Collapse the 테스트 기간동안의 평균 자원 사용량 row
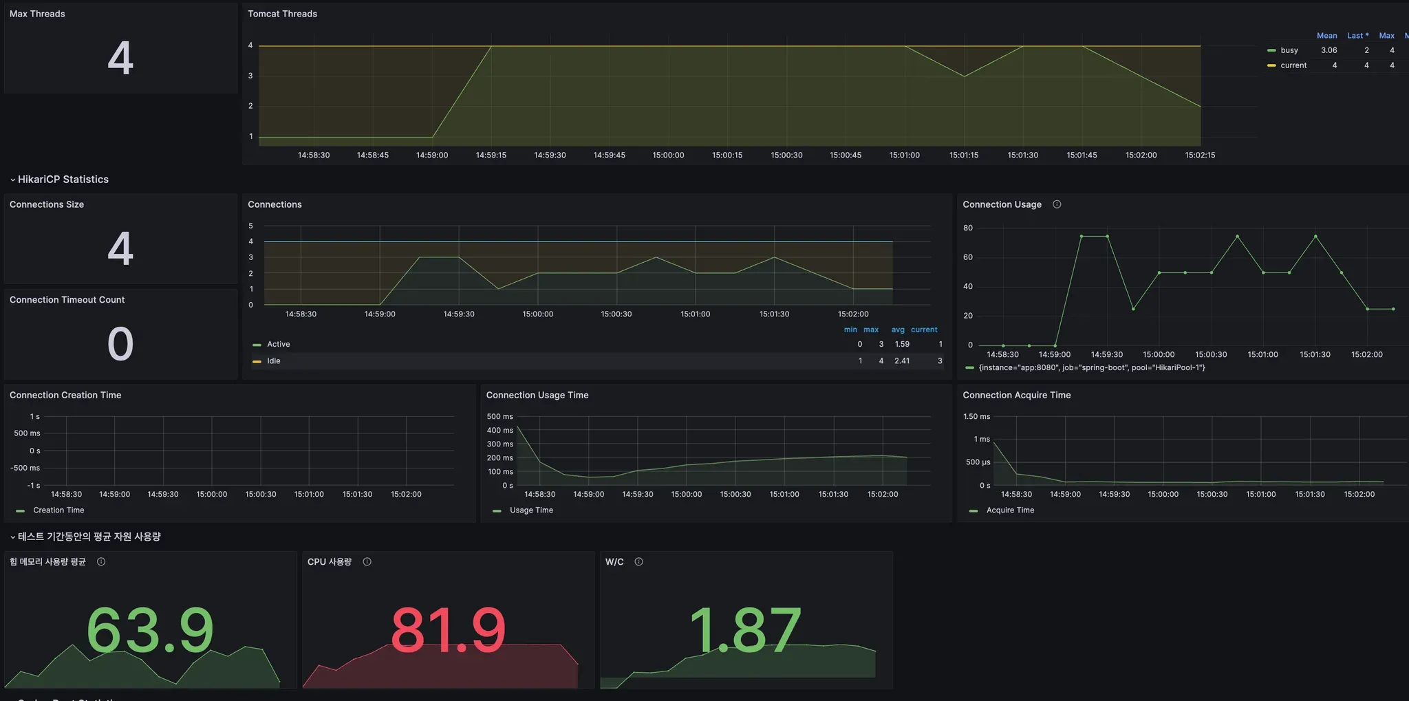Image resolution: width=1409 pixels, height=701 pixels. pyautogui.click(x=85, y=537)
